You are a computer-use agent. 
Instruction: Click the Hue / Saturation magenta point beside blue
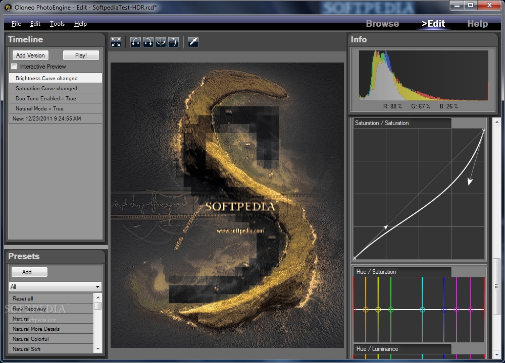click(457, 310)
